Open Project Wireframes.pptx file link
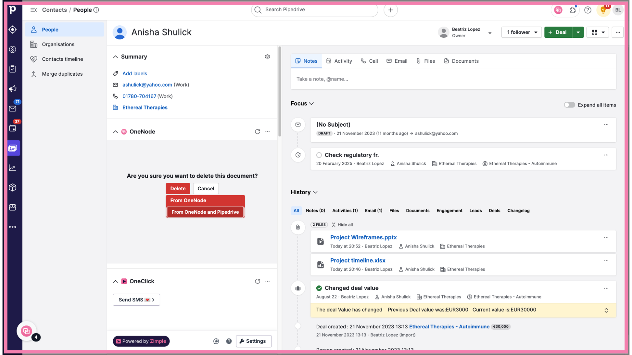This screenshot has width=632, height=355. point(363,237)
